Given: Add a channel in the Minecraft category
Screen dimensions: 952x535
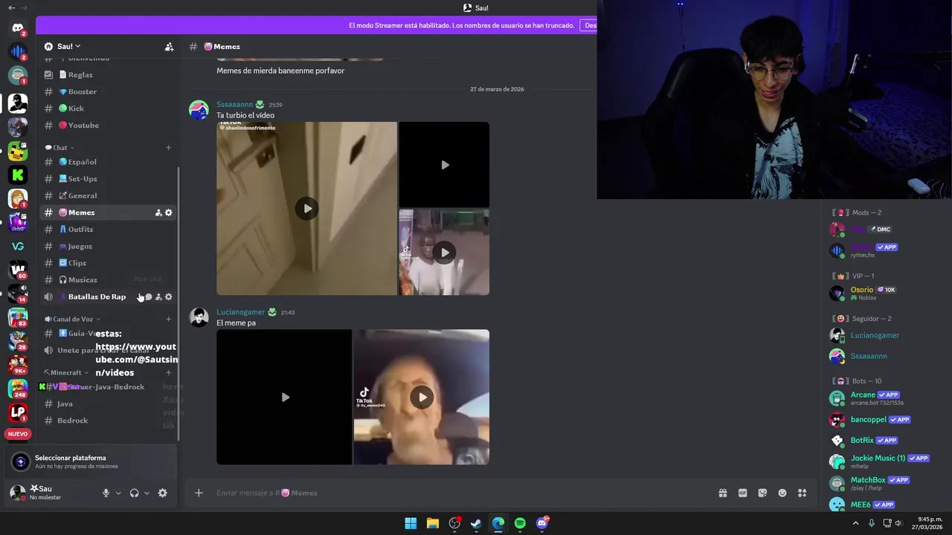Looking at the screenshot, I should coord(168,372).
